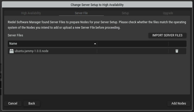Proceed with the Add Nodes button
The width and height of the screenshot is (194, 112).
pyautogui.click(x=179, y=103)
